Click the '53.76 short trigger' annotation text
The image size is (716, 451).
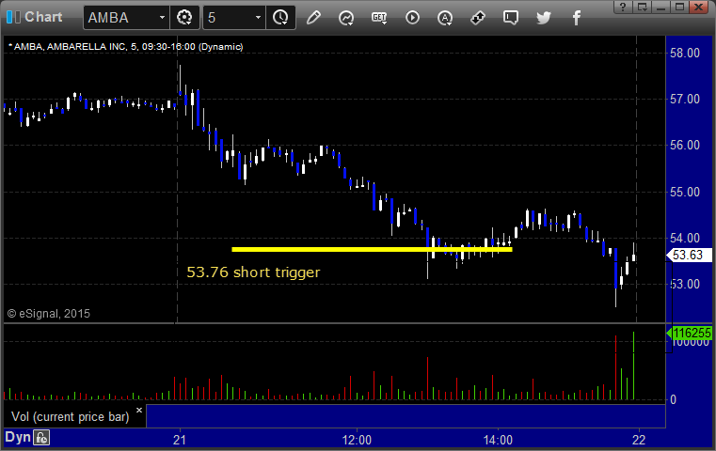pos(253,272)
